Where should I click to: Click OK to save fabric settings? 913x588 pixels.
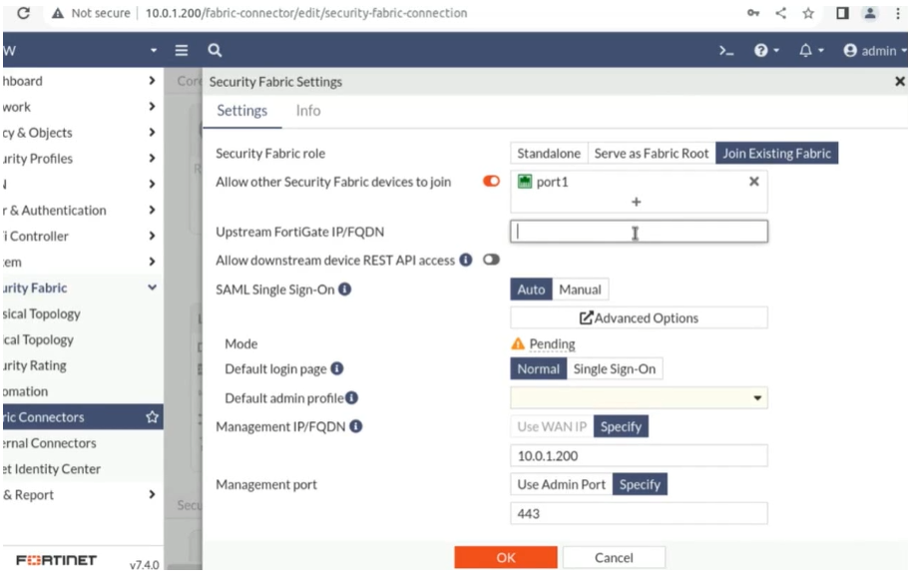tap(506, 558)
